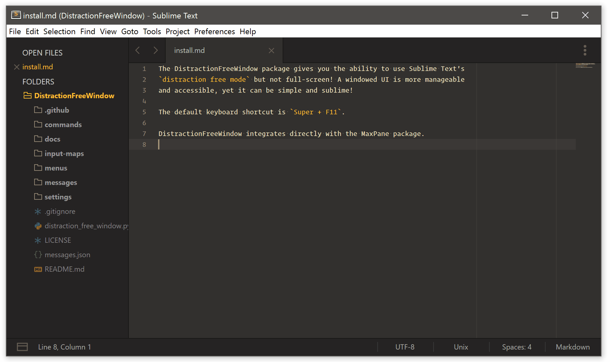Go back with the left arrow tab button

coord(138,50)
